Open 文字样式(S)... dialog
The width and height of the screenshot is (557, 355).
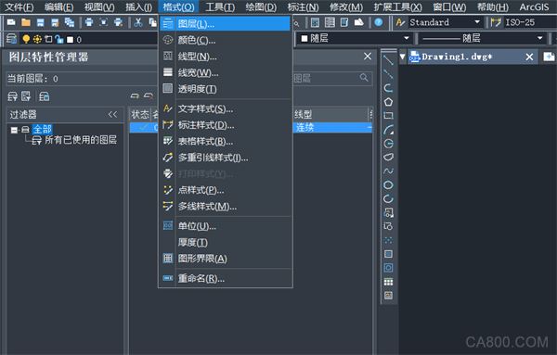225,108
